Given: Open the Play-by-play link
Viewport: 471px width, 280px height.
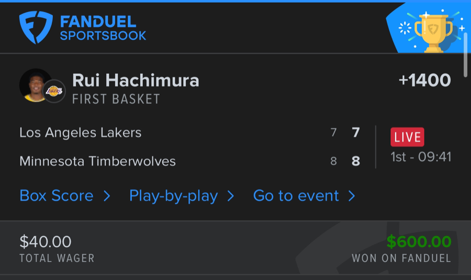Looking at the screenshot, I should (x=173, y=196).
